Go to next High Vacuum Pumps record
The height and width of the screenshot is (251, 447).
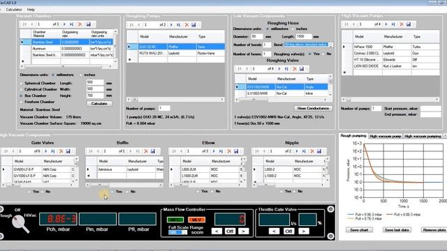point(386,24)
